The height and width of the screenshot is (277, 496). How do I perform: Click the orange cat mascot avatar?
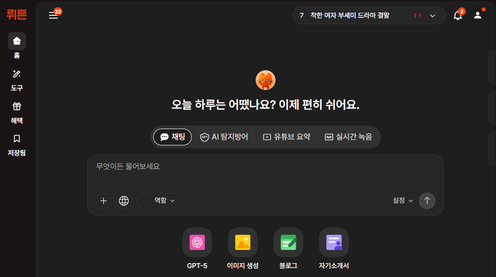coord(266,80)
